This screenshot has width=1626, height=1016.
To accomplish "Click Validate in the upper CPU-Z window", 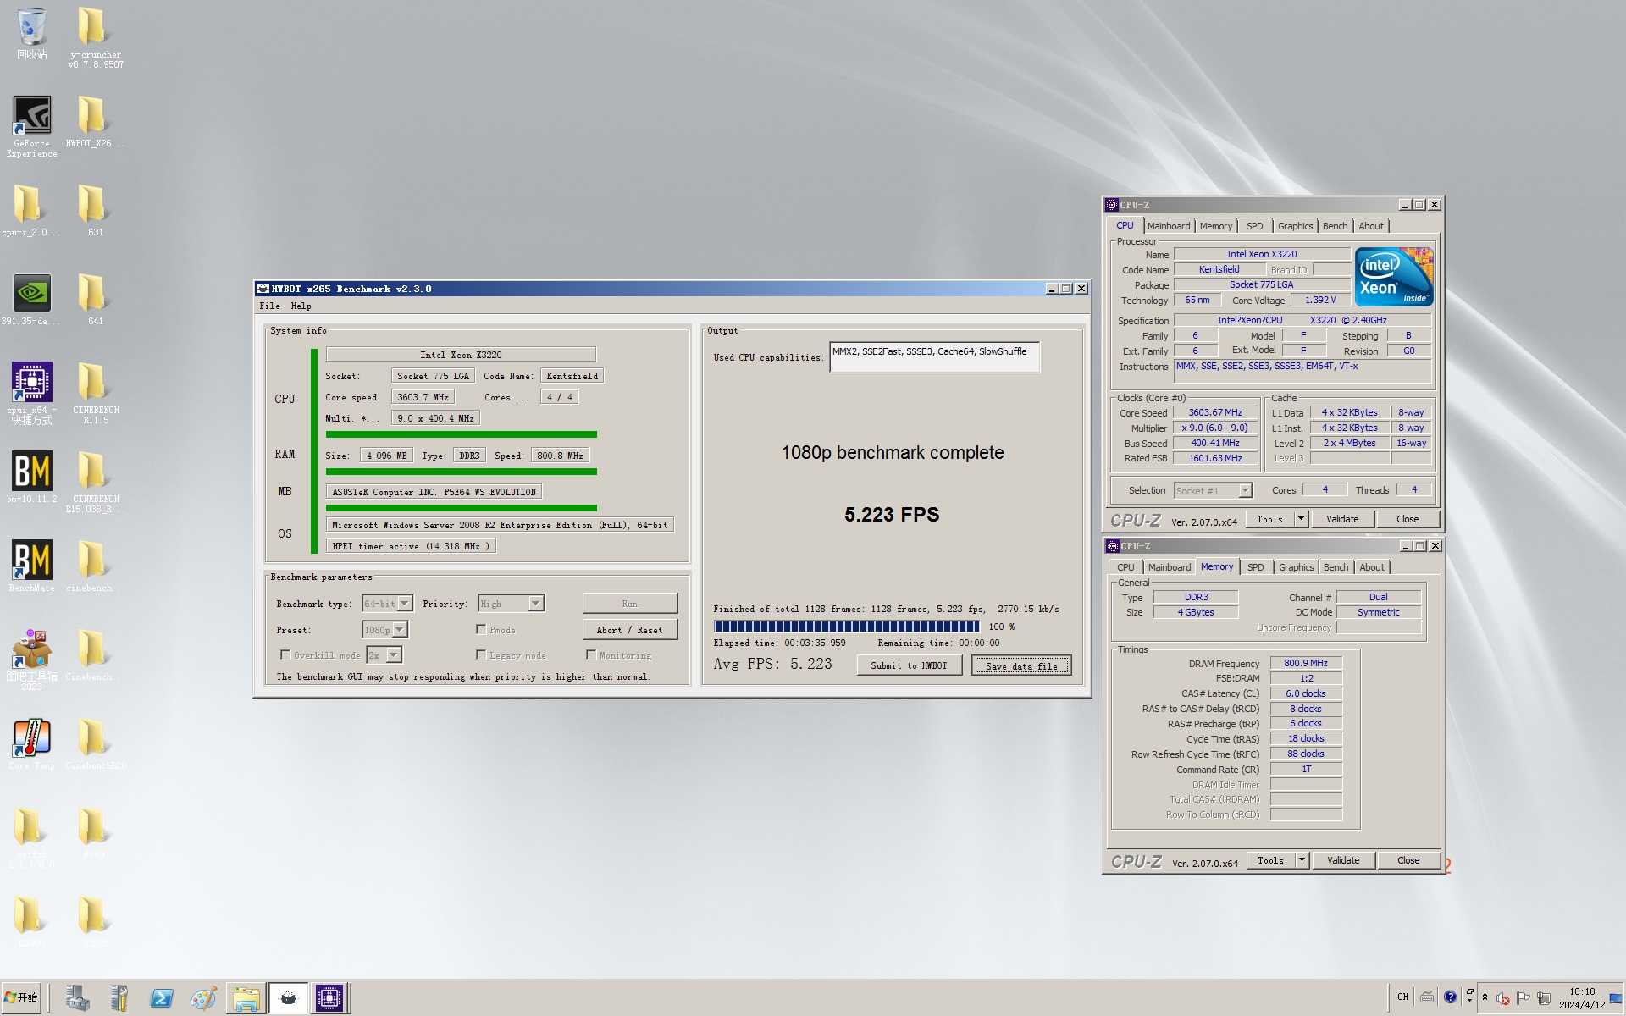I will [x=1341, y=519].
